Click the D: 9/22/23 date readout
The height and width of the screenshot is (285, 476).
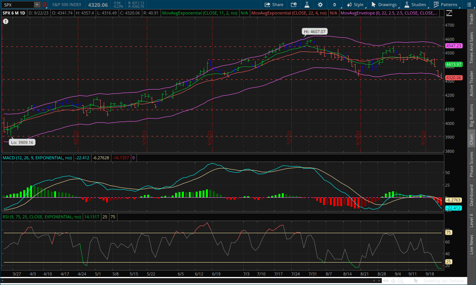pyautogui.click(x=39, y=13)
